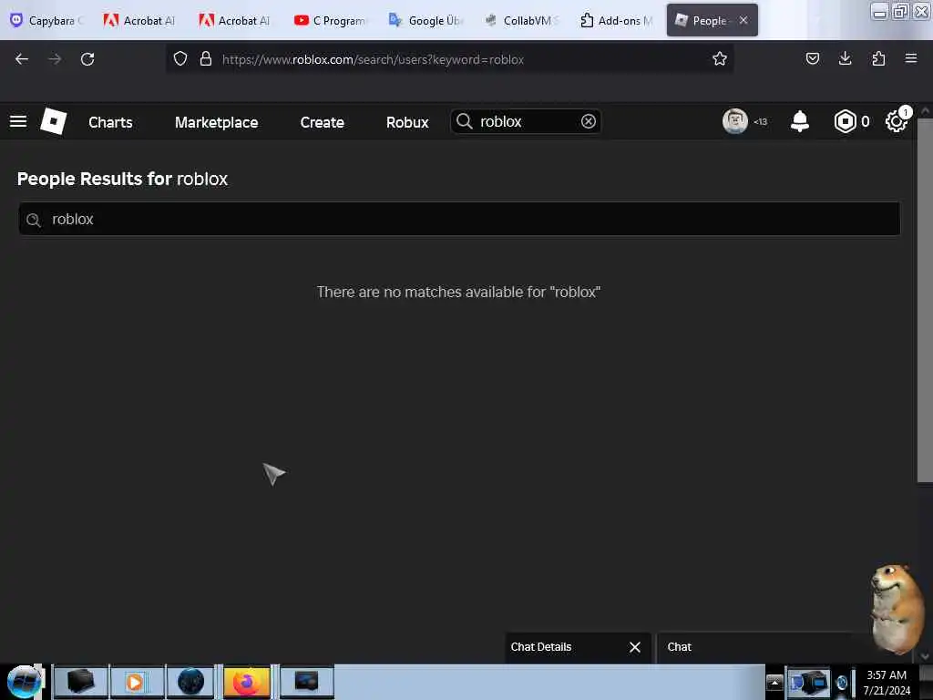Open the Firefox application menu

(911, 58)
